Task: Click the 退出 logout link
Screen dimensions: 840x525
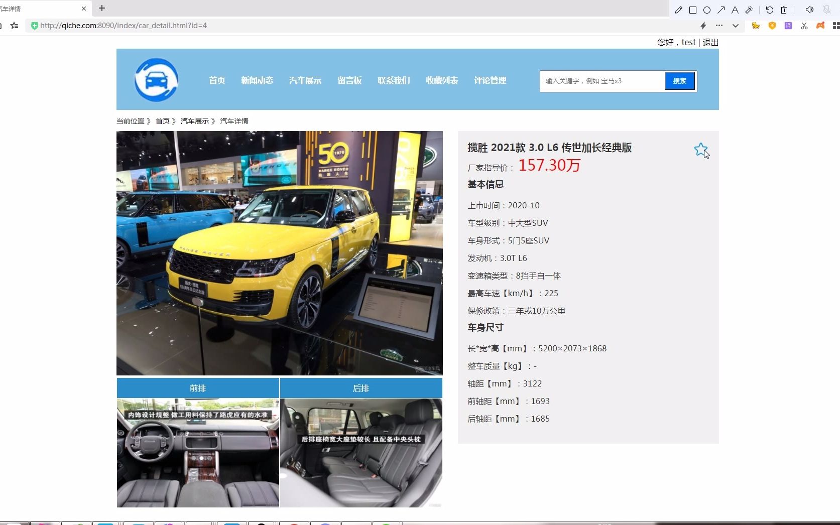Action: (x=709, y=42)
